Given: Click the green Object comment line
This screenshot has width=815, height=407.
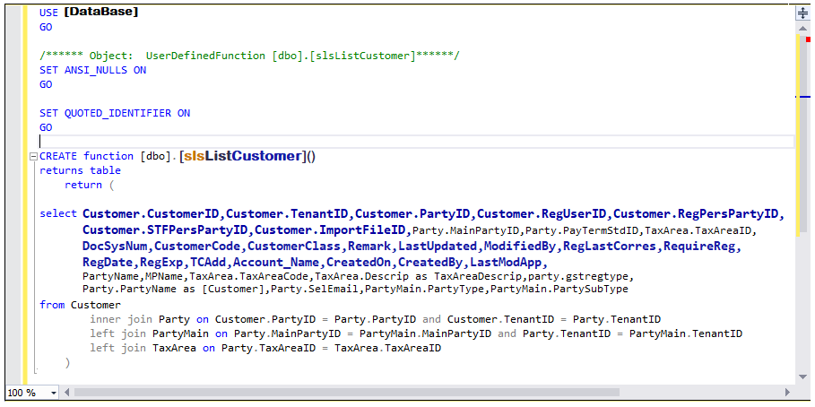Looking at the screenshot, I should coord(249,56).
